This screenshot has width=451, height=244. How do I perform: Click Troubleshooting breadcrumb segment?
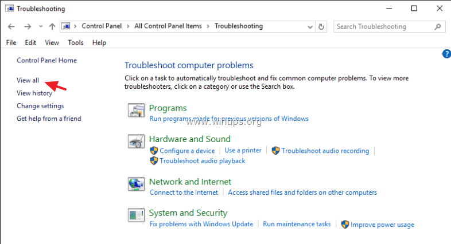[x=239, y=26]
